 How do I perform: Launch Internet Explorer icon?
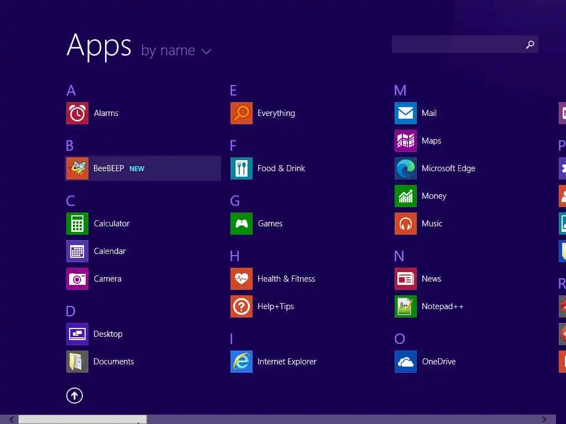pos(242,362)
